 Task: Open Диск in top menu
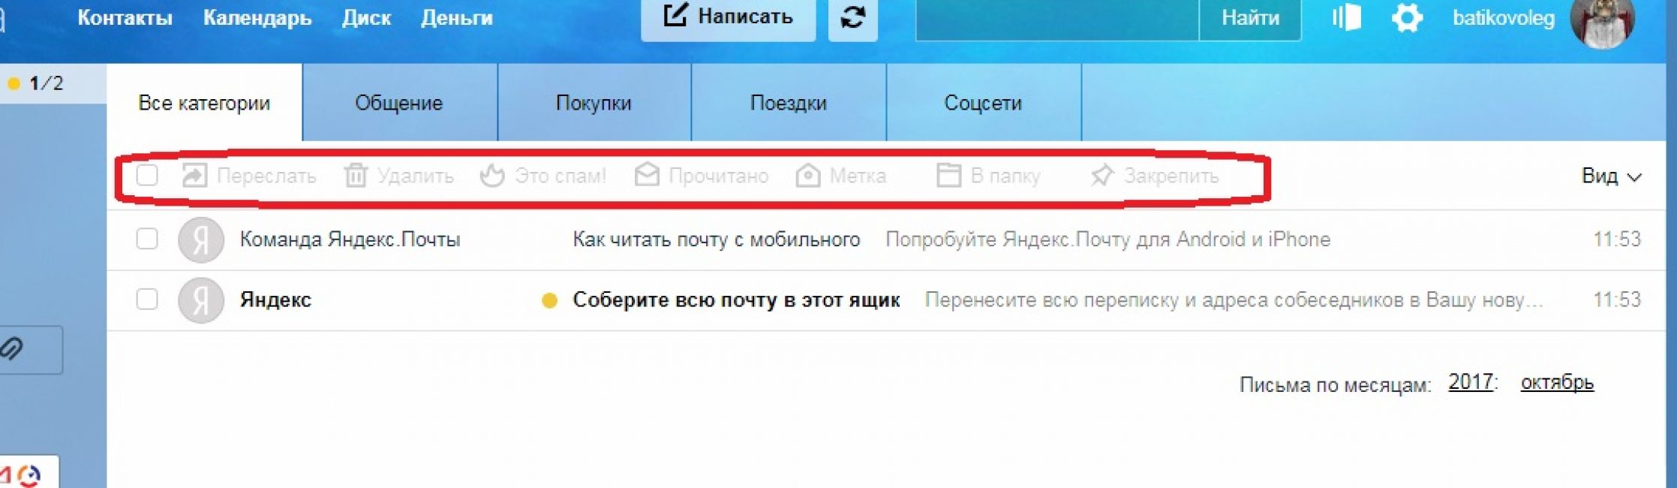click(366, 17)
